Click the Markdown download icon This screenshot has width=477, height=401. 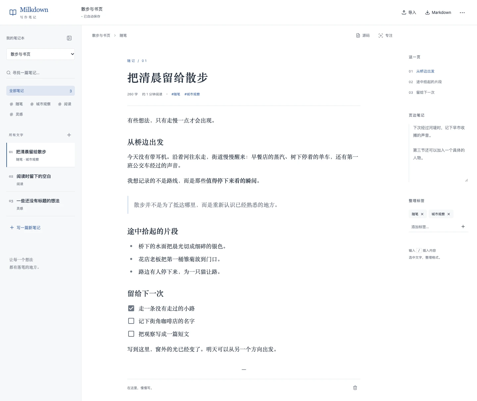[428, 13]
